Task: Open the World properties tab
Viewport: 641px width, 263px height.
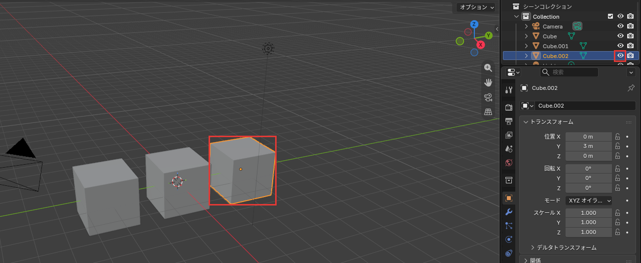Action: (x=509, y=162)
